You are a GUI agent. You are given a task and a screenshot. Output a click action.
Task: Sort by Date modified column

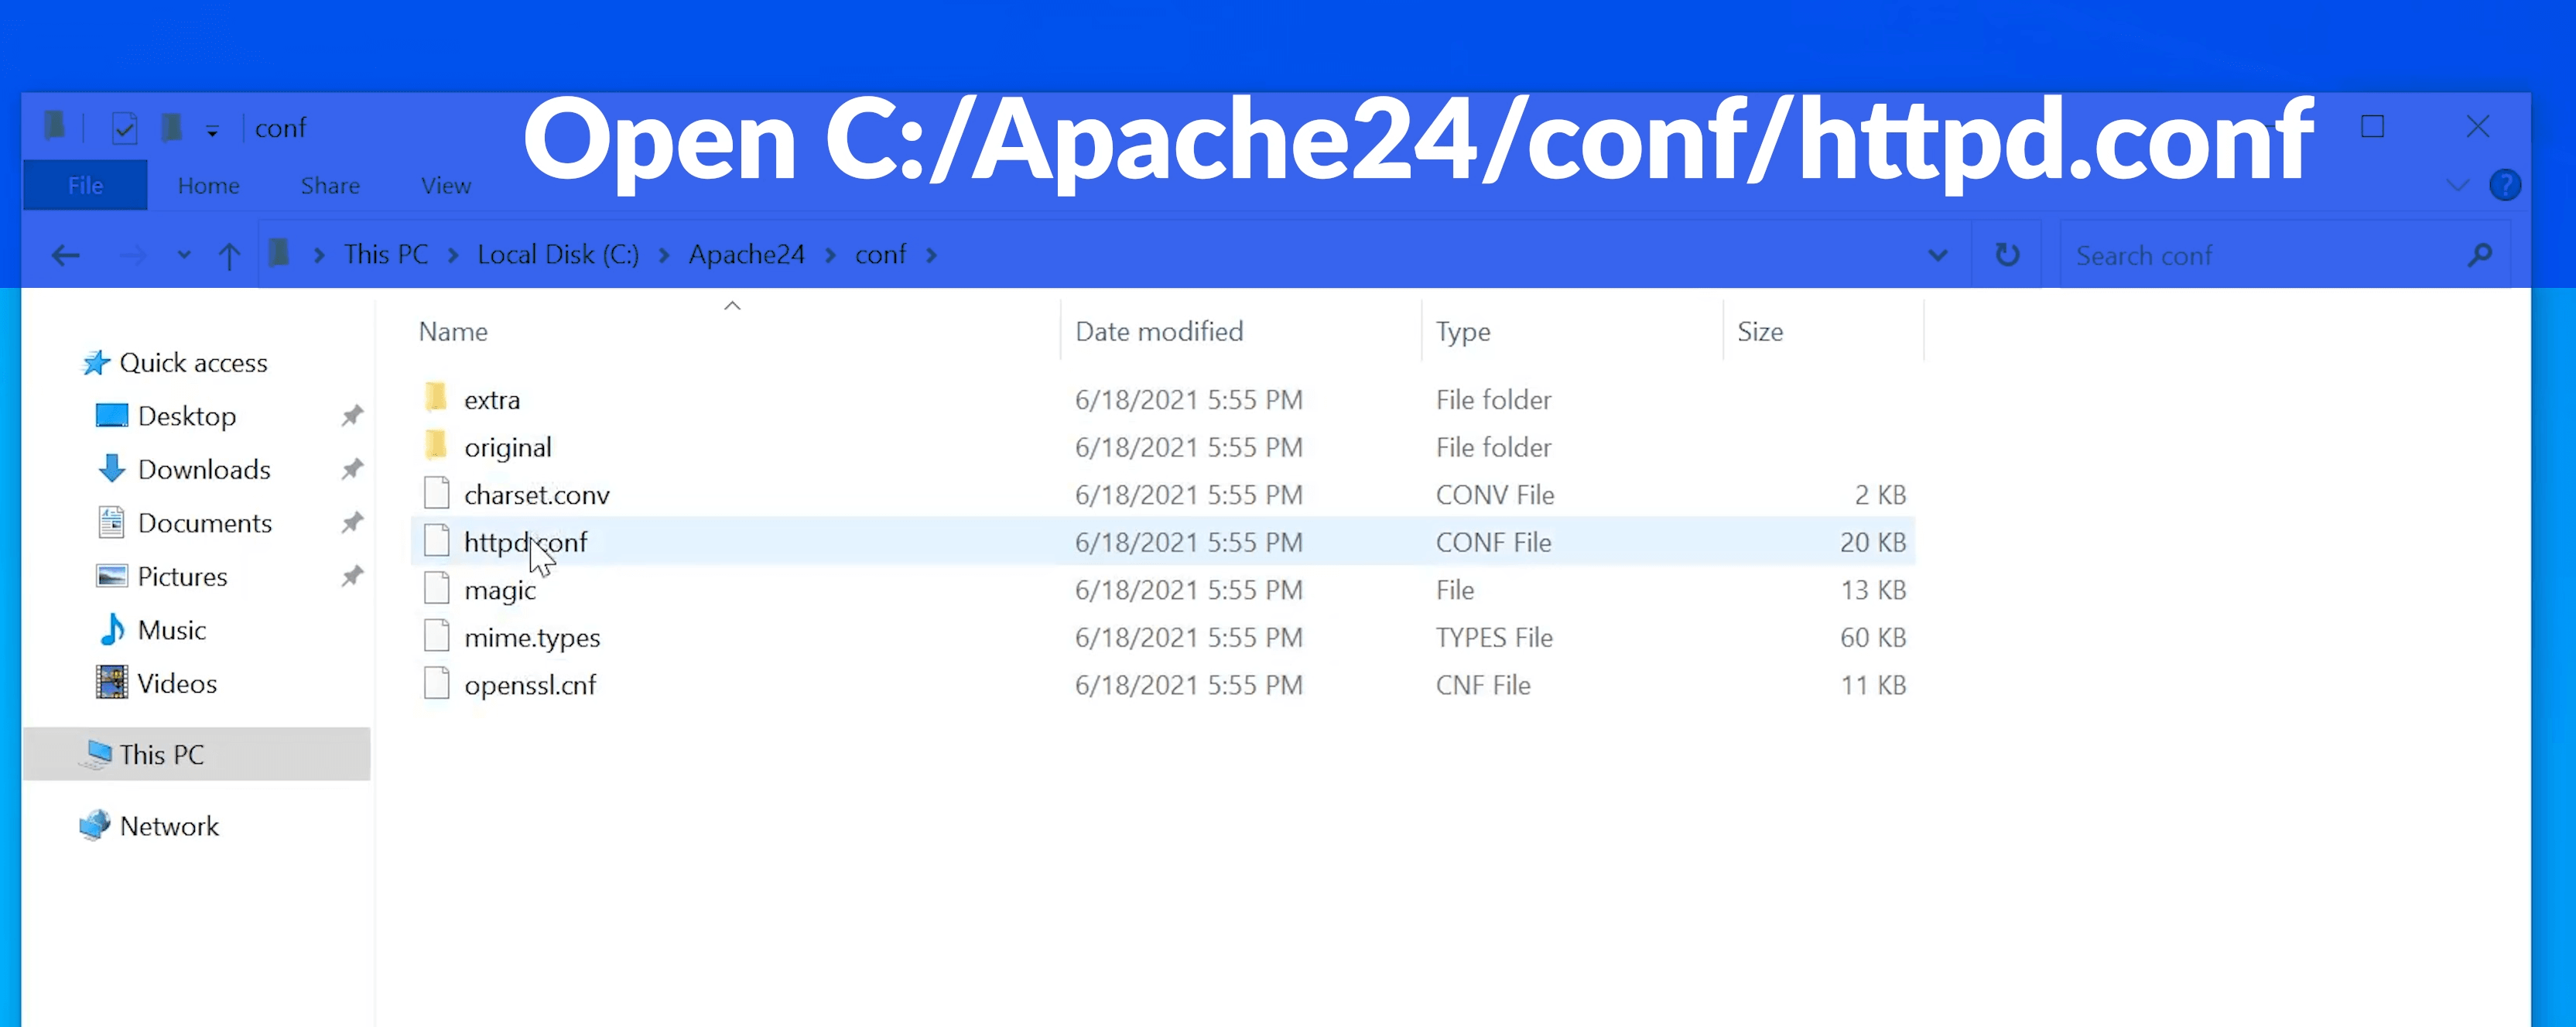click(x=1241, y=331)
